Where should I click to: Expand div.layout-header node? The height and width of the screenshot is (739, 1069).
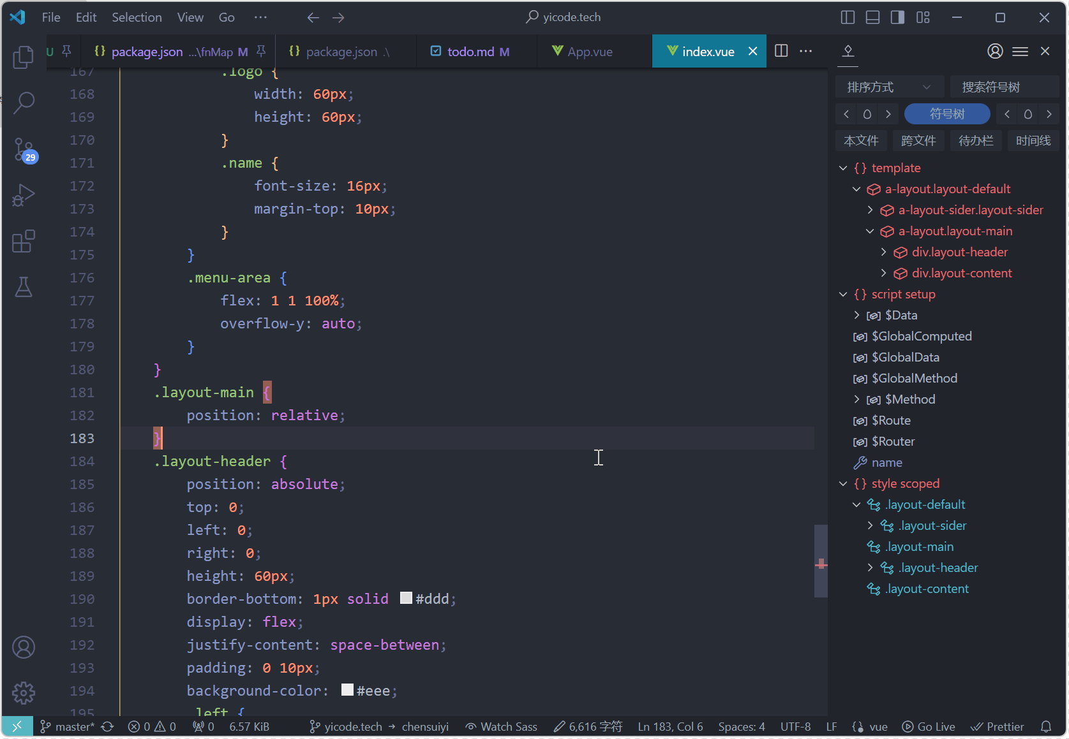883,252
